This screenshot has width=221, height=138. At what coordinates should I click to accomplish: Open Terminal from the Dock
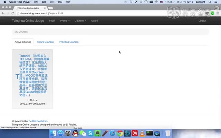click(150, 133)
